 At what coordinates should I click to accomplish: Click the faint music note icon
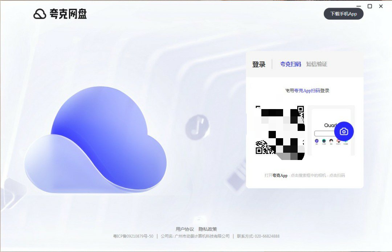(197, 127)
